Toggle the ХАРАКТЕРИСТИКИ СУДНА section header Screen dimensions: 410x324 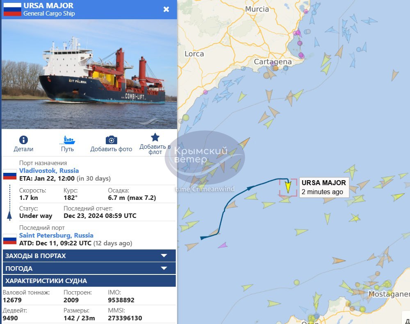pos(89,281)
